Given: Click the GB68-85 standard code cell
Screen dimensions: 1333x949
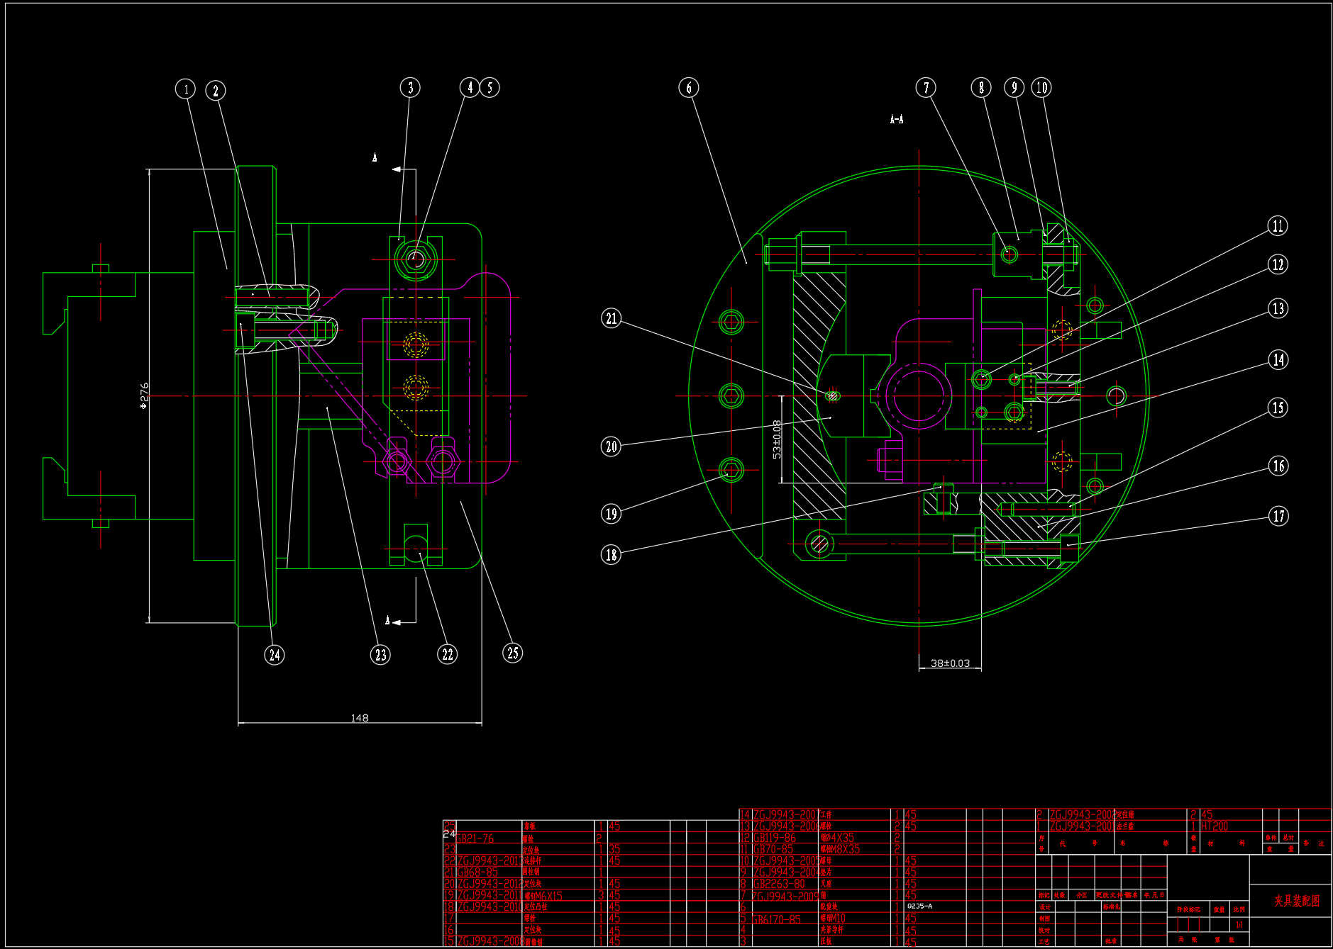Looking at the screenshot, I should [x=477, y=872].
